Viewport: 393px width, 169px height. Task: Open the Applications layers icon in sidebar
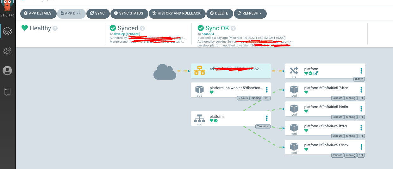pyautogui.click(x=7, y=31)
